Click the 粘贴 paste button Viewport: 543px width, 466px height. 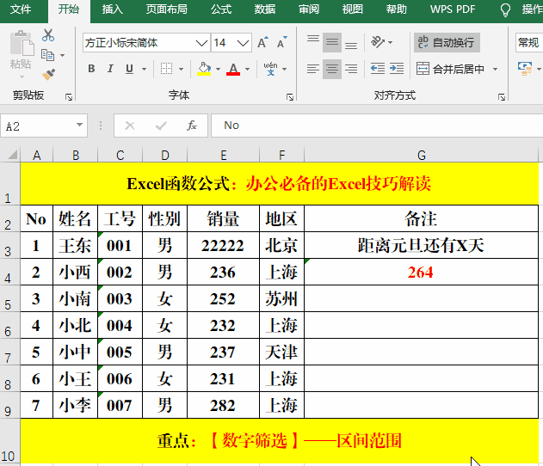[x=21, y=52]
